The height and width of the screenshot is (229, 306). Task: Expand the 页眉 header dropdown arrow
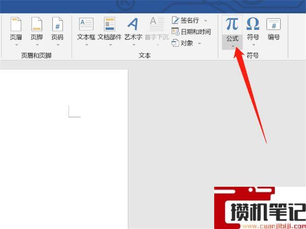point(16,45)
